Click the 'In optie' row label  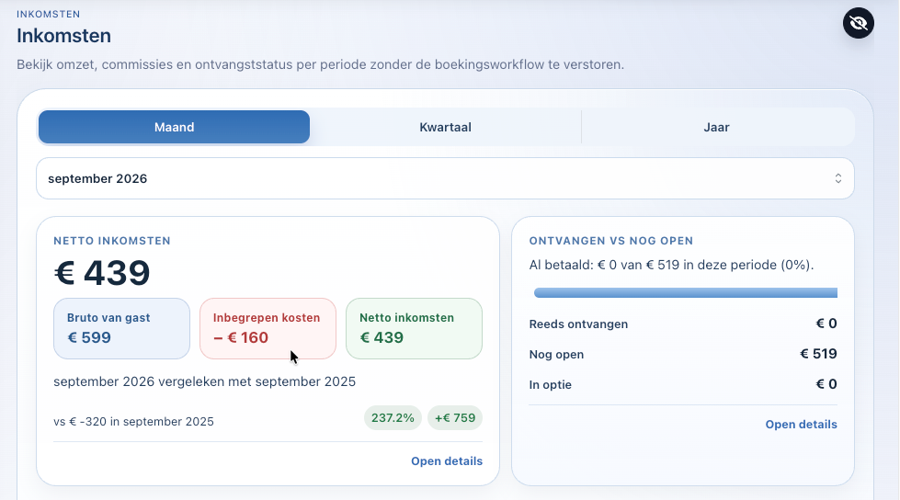tap(550, 384)
